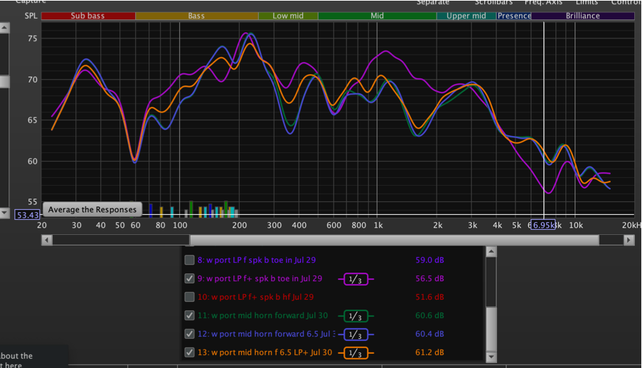Click the horizontal scrollbar right arrow
The height and width of the screenshot is (368, 642).
(628, 241)
